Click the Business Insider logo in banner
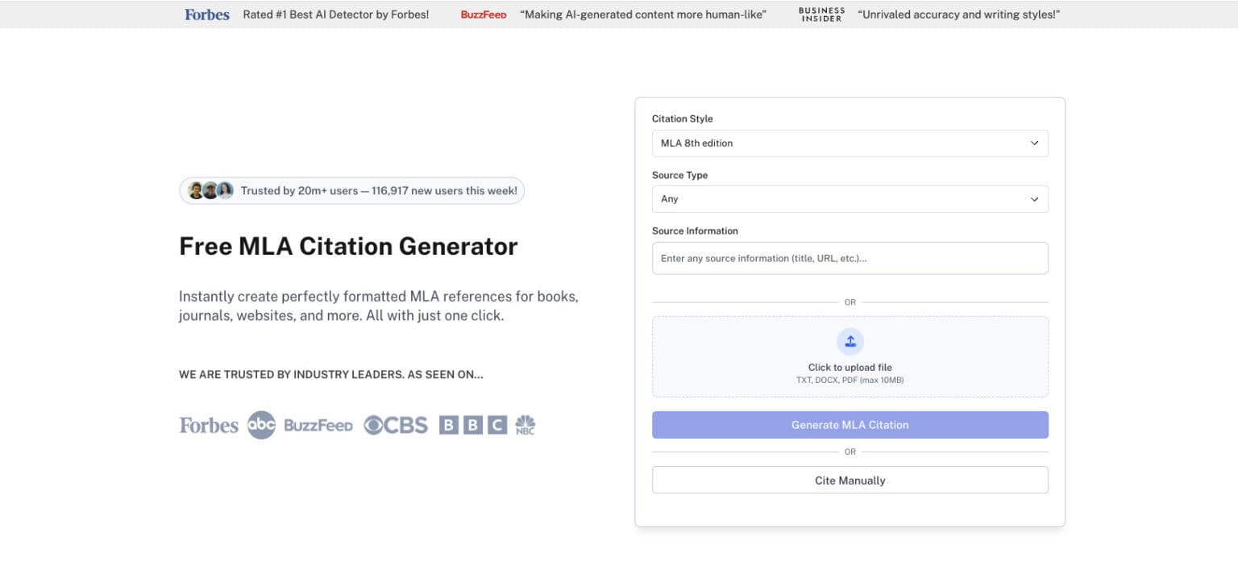1238x566 pixels. tap(820, 15)
